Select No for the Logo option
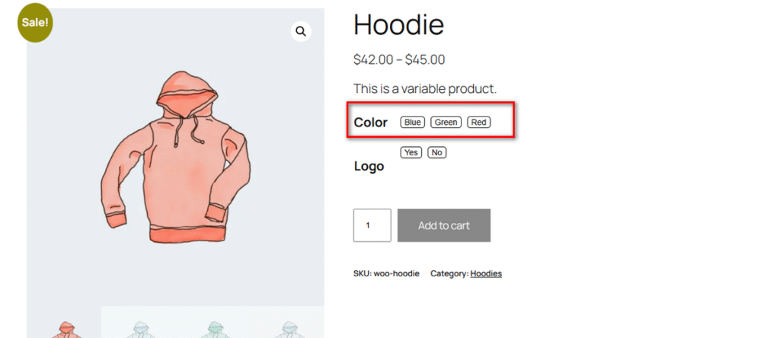 (x=436, y=153)
